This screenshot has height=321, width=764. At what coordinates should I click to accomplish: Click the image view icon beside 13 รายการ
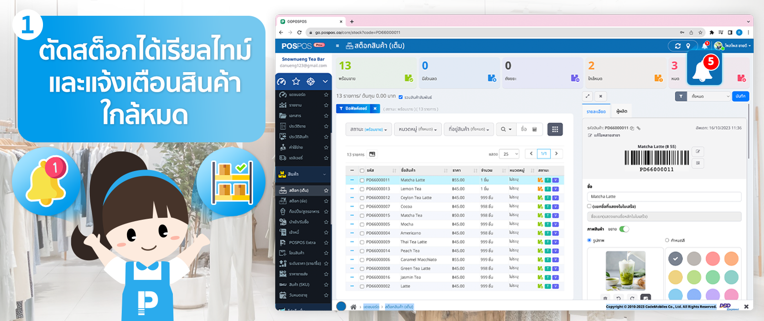372,154
